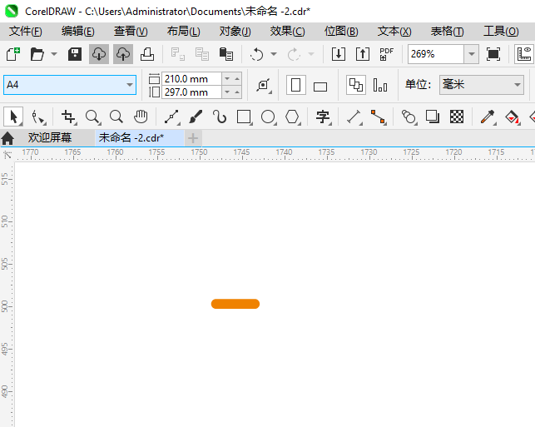
Task: Select the Blend effects tool
Action: click(409, 117)
